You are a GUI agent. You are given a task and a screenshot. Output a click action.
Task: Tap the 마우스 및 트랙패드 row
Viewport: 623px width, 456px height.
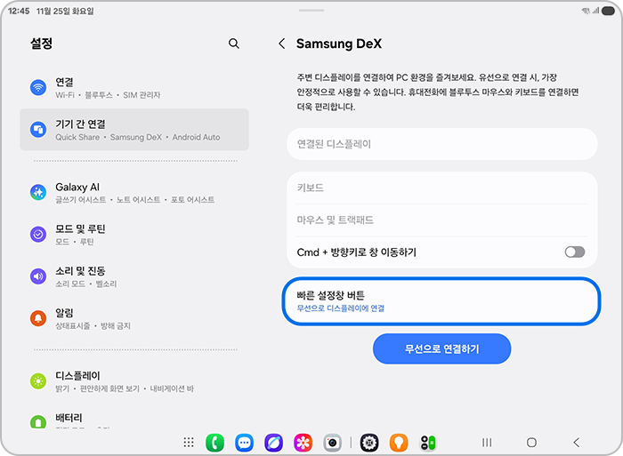tap(441, 220)
